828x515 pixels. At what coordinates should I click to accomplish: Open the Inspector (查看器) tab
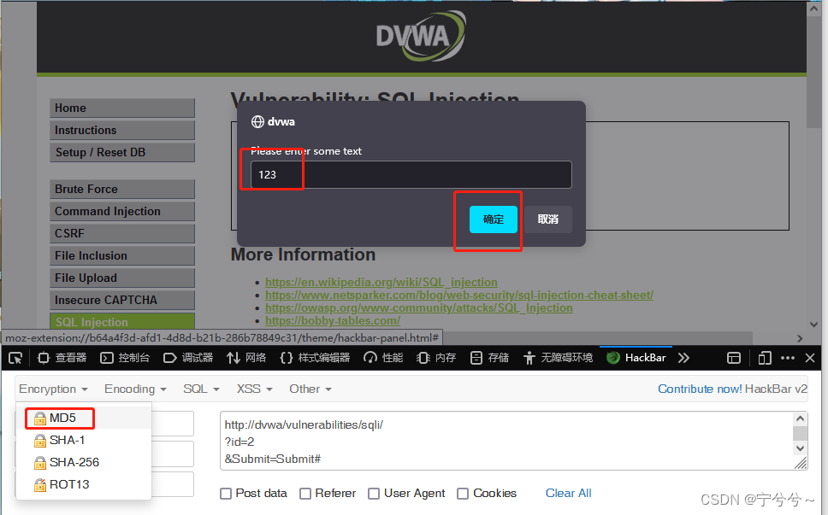(x=62, y=358)
